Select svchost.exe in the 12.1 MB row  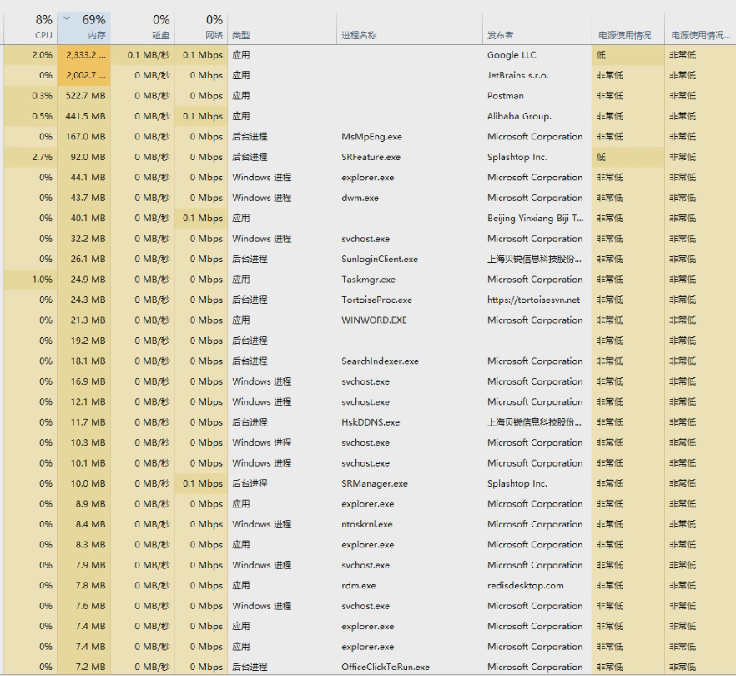pyautogui.click(x=365, y=402)
